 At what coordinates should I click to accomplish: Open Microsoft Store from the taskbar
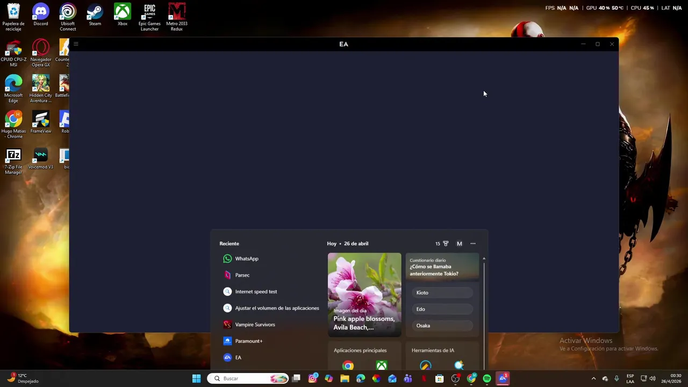[x=439, y=378]
